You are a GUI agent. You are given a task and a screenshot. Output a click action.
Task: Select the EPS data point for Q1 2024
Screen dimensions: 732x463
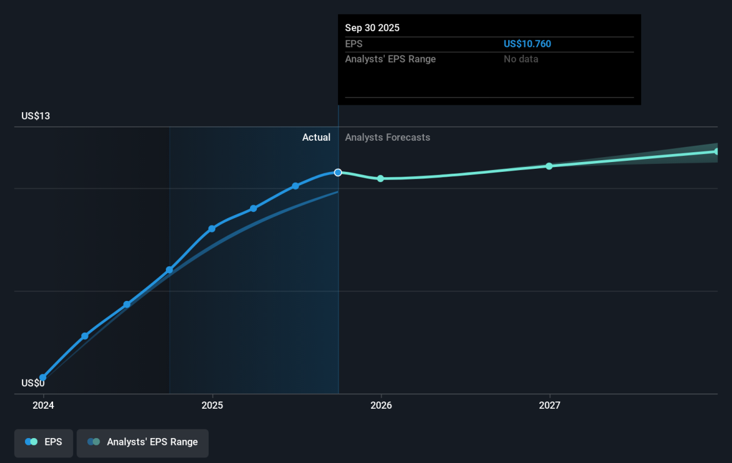tap(85, 336)
